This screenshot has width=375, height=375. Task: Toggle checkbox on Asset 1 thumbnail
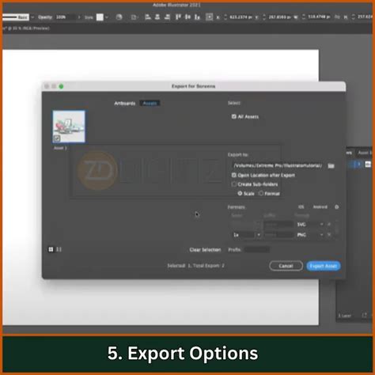pos(57,138)
